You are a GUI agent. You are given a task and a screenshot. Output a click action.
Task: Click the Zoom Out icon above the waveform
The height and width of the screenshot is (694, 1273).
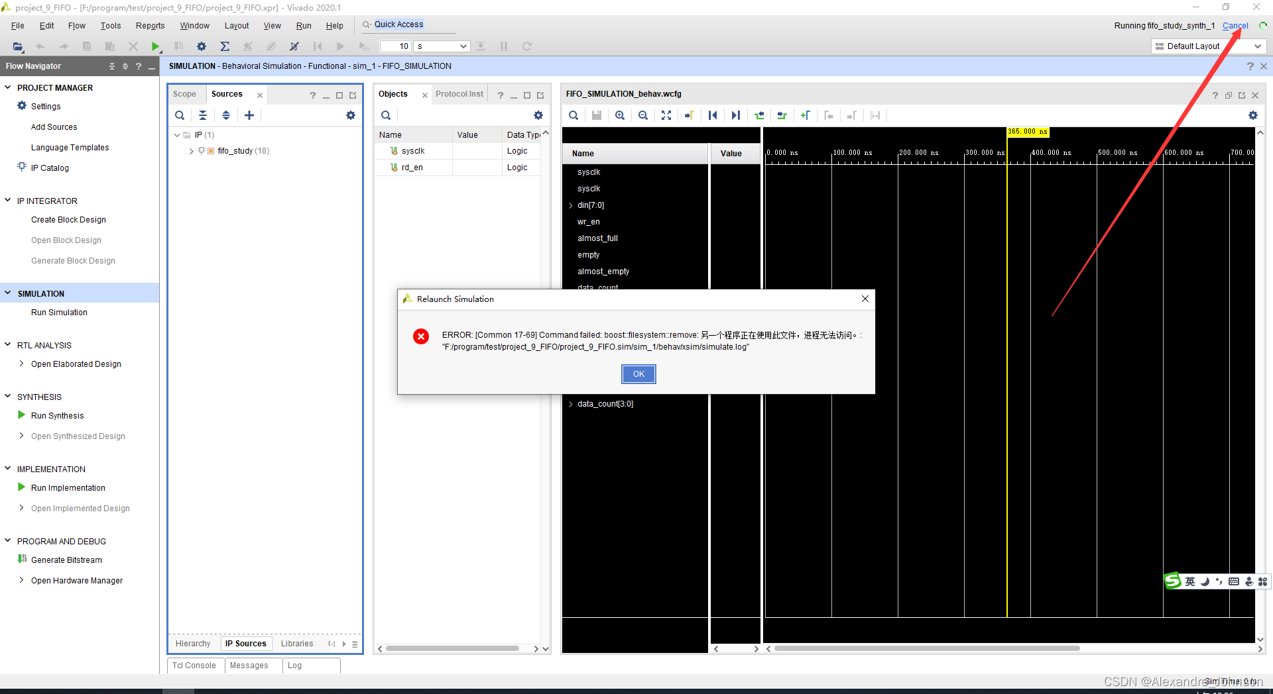[x=642, y=115]
